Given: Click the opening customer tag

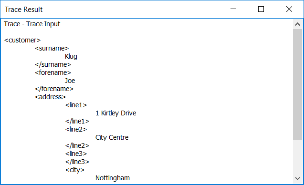Looking at the screenshot, I should pyautogui.click(x=22, y=40).
